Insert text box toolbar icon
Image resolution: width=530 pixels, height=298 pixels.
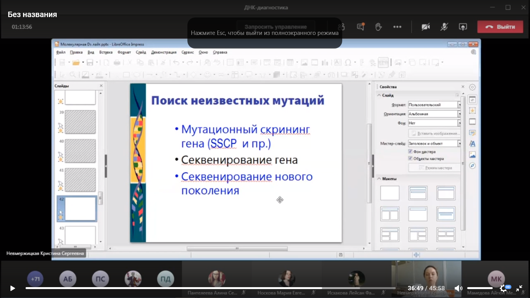click(338, 62)
